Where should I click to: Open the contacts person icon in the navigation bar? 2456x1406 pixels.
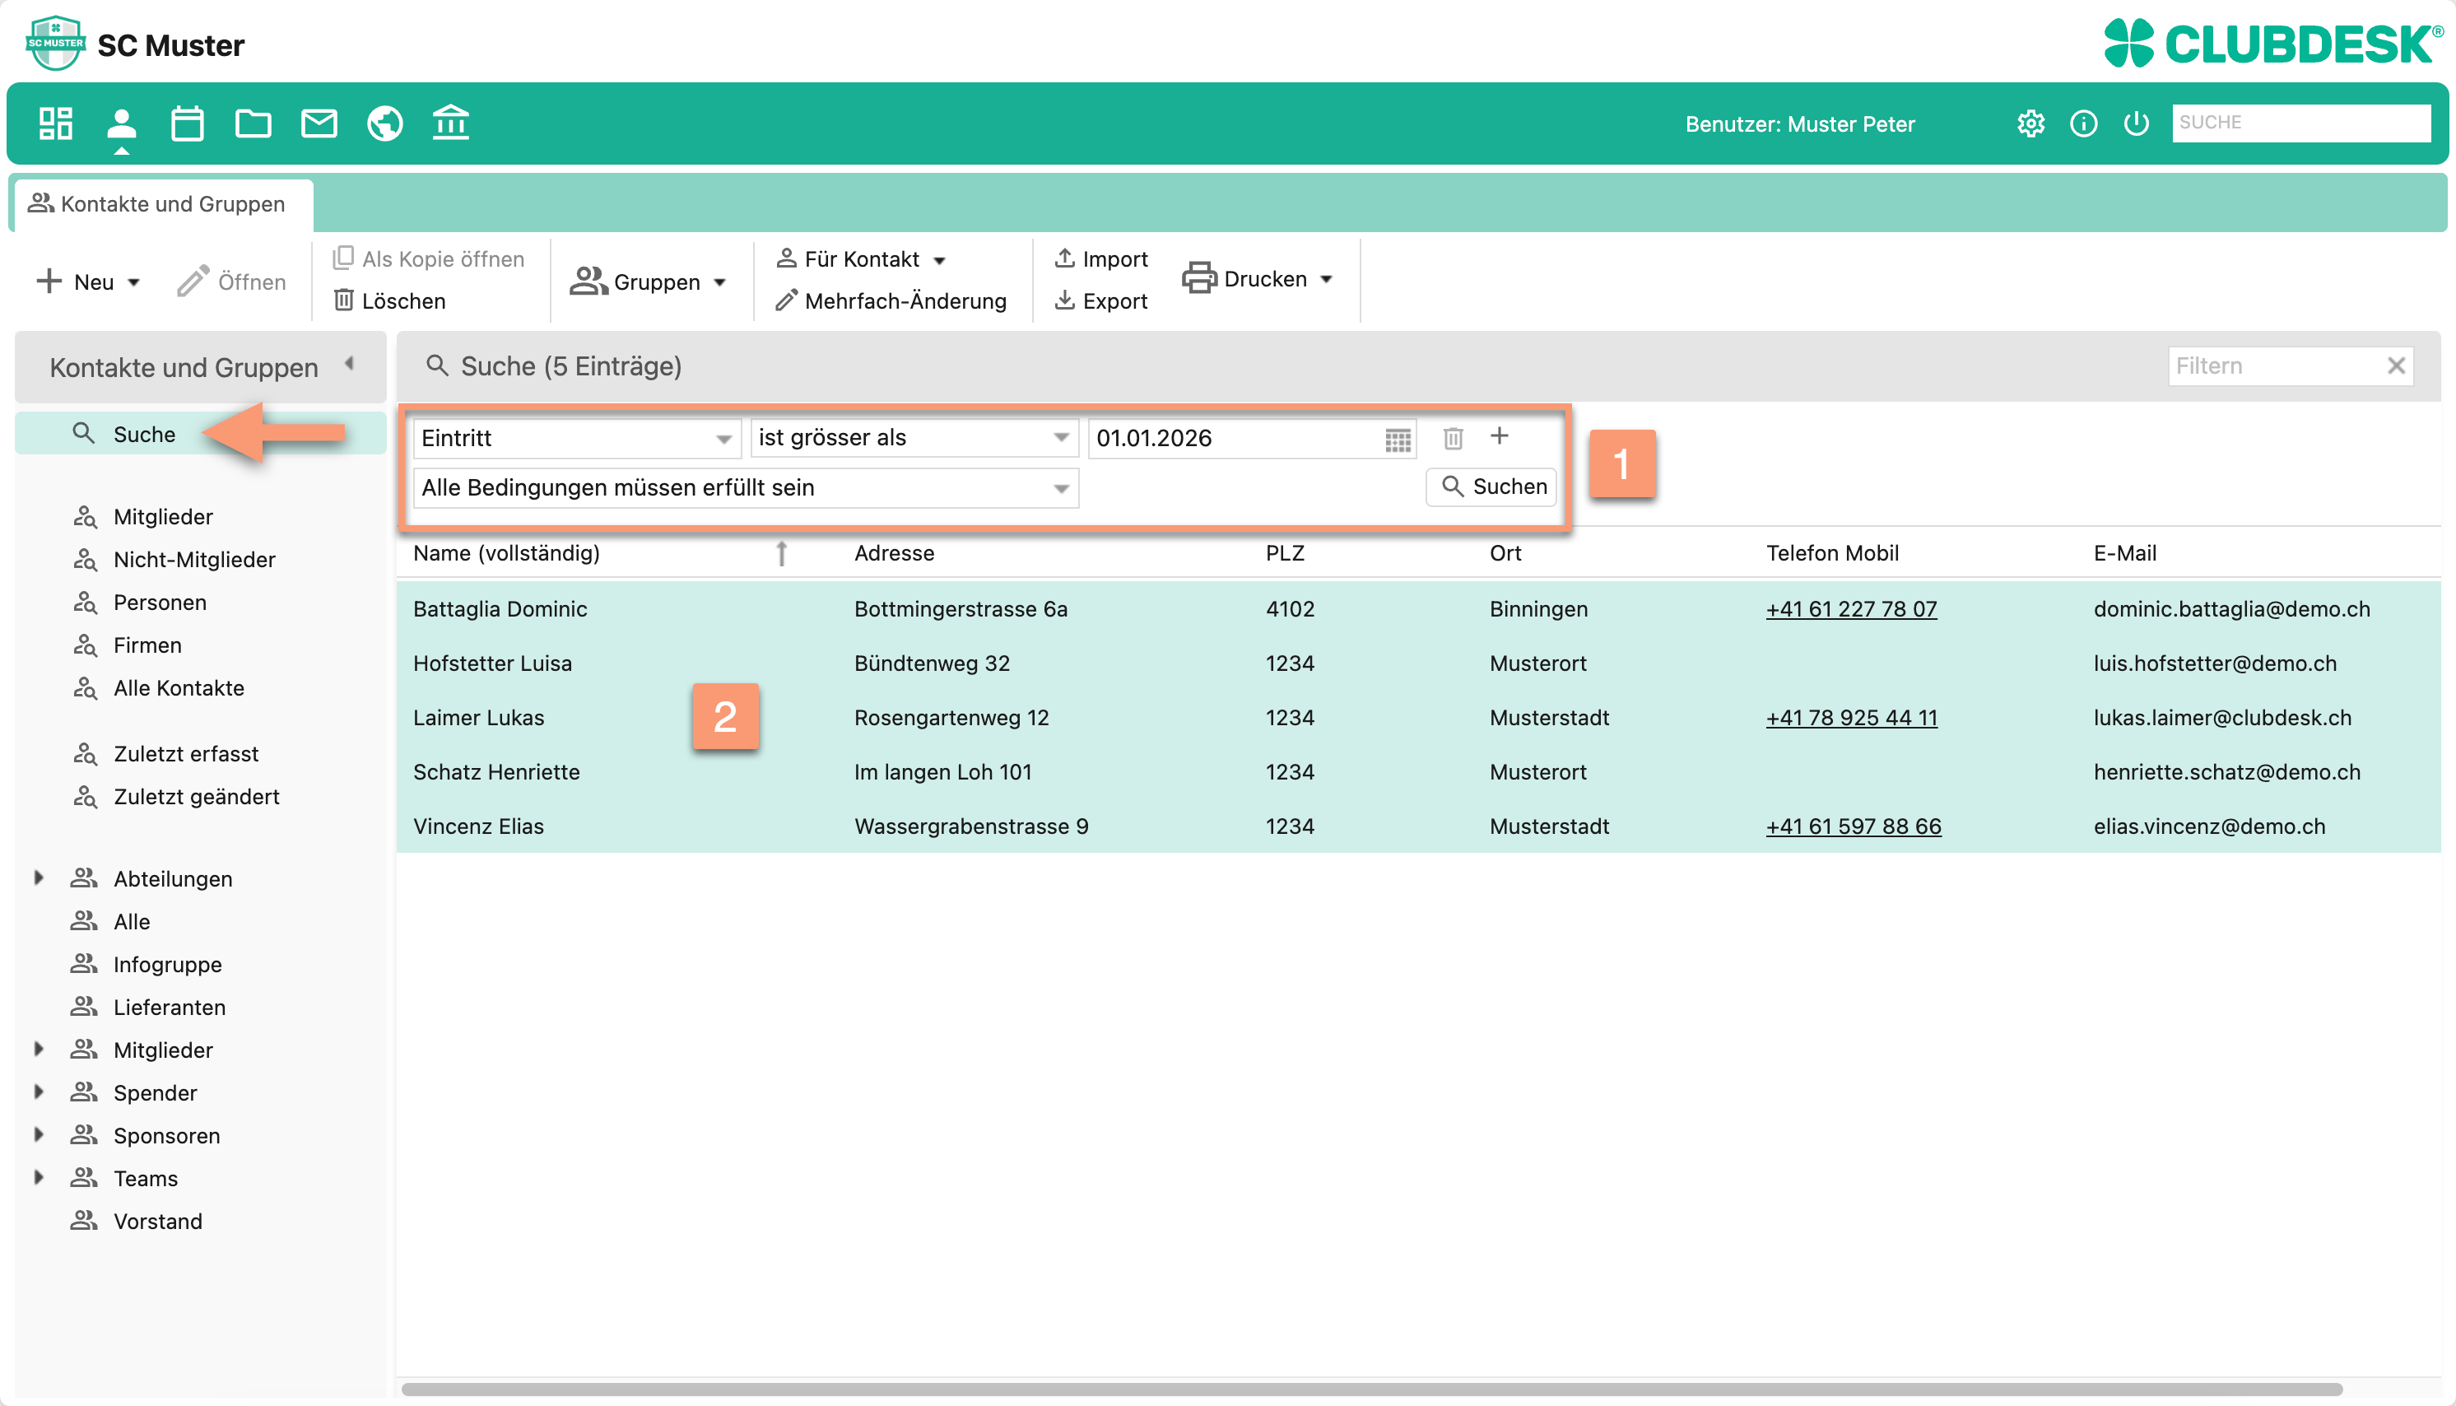coord(122,123)
